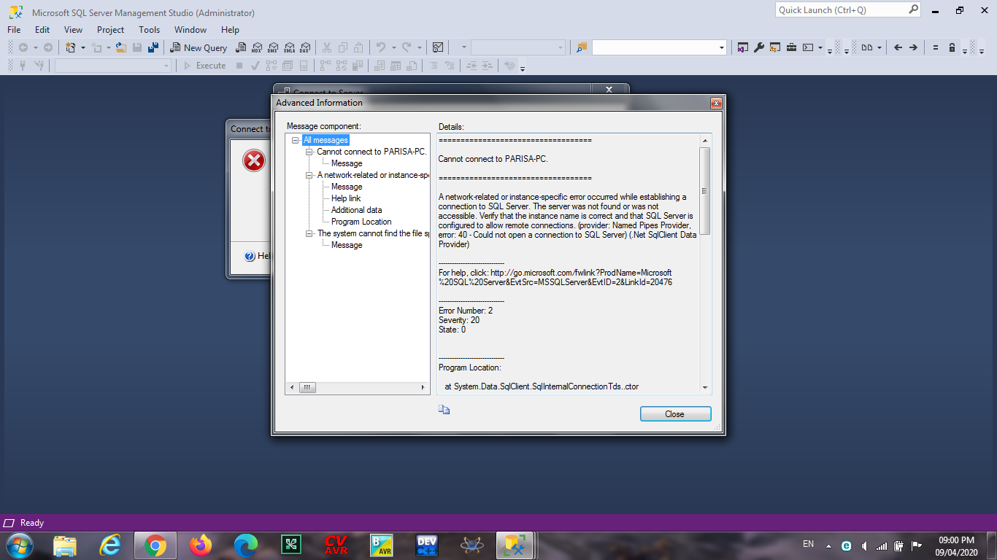Open a new MDX query
Viewport: 997px width, 560px height.
[x=256, y=47]
